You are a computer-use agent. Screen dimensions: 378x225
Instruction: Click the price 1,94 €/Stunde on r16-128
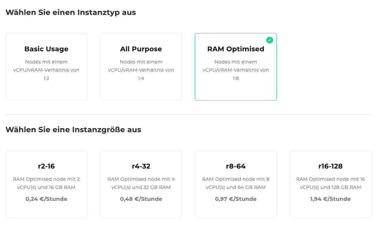(x=330, y=199)
